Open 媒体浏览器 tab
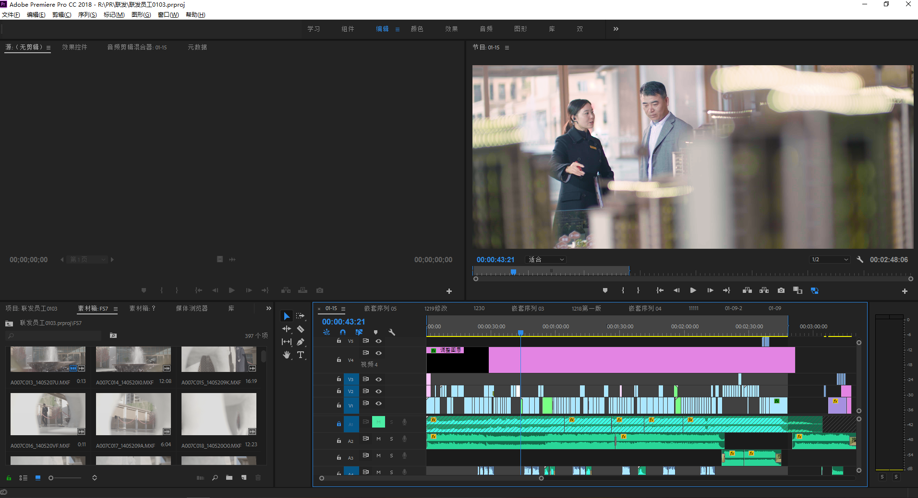The height and width of the screenshot is (498, 918). (x=192, y=308)
